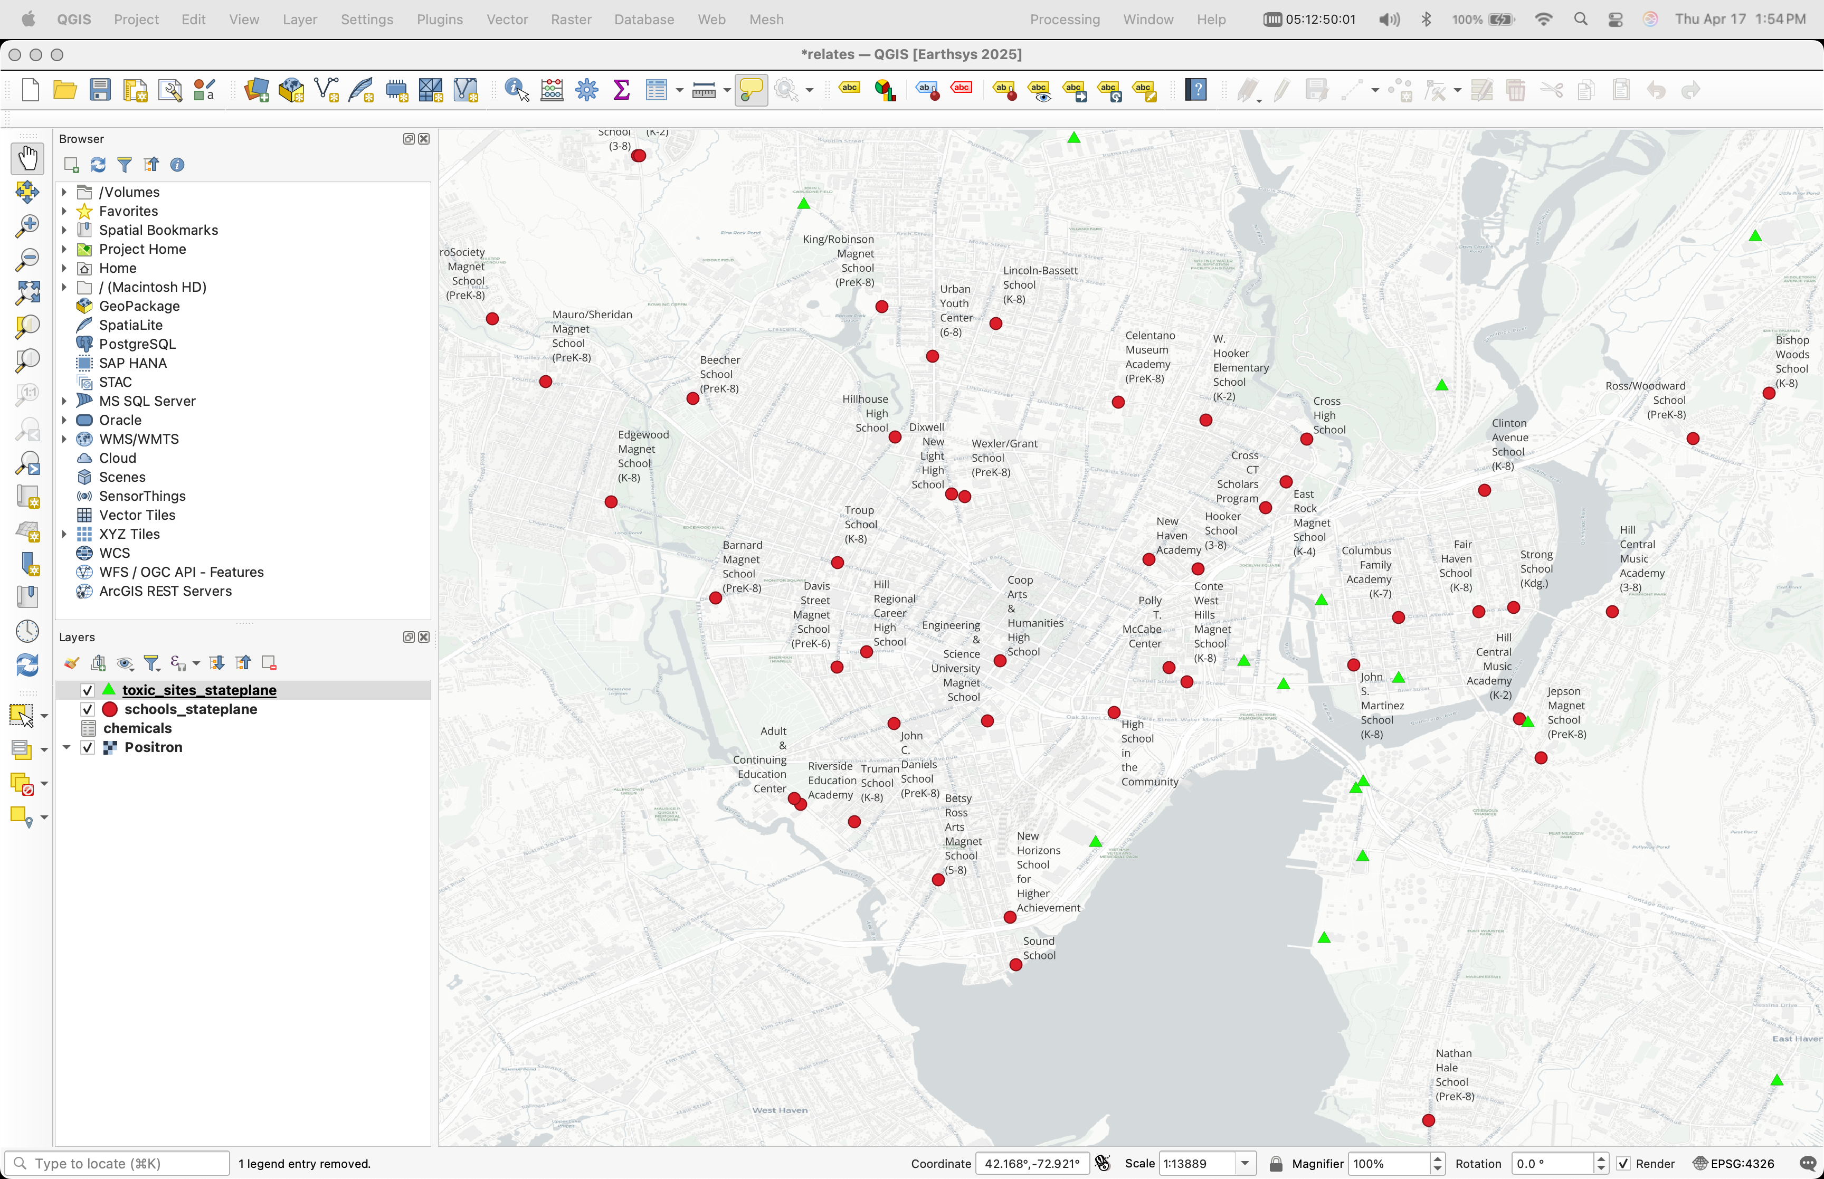Viewport: 1824px width, 1179px height.
Task: Toggle toxic_sites_stateplane layer visibility
Action: point(88,690)
